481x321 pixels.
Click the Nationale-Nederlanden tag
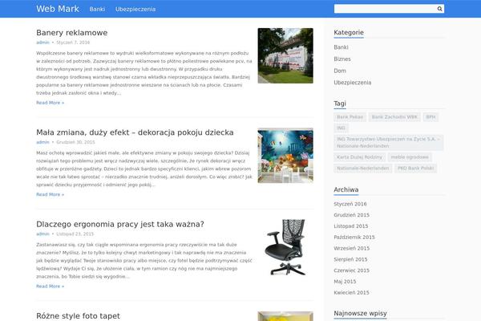tap(363, 169)
